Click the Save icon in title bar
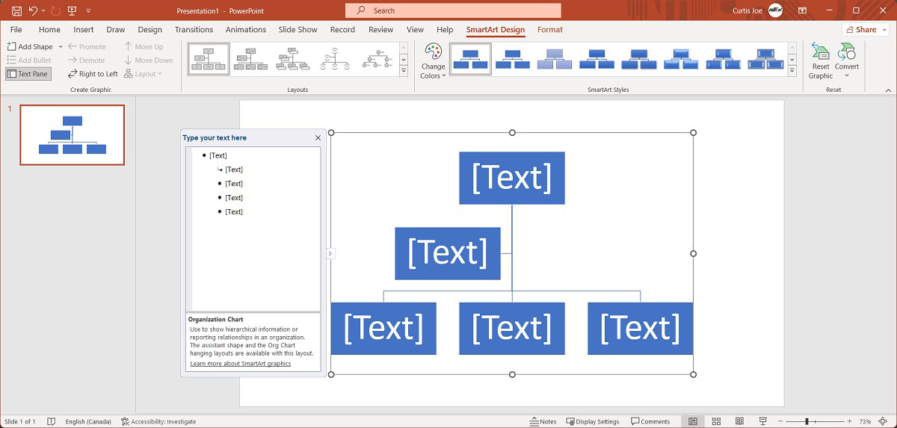The width and height of the screenshot is (897, 428). 16,10
